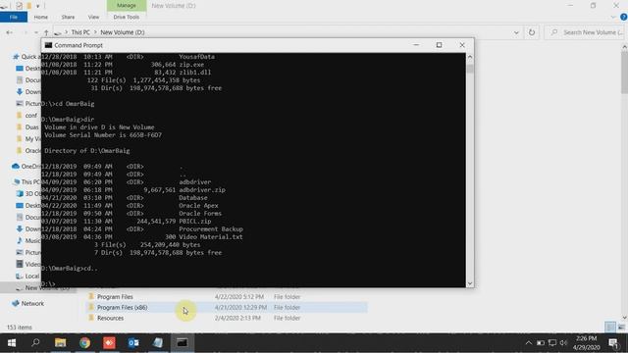
Task: Open the taskbar clock and date
Action: click(x=586, y=343)
